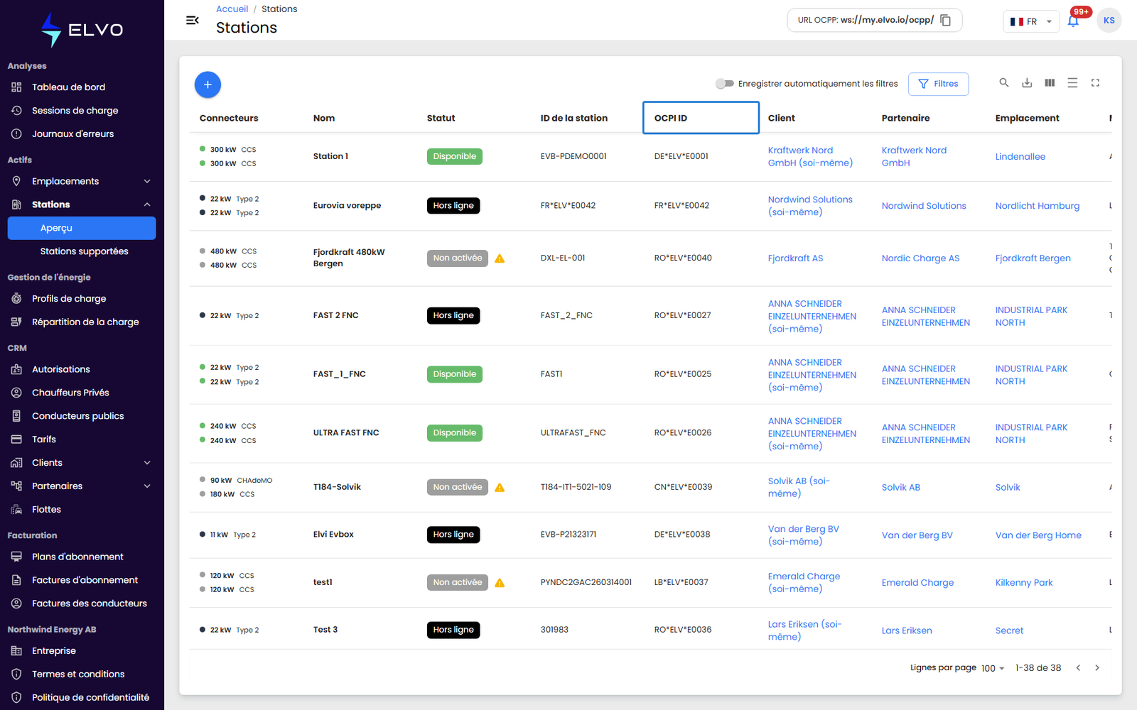Image resolution: width=1137 pixels, height=710 pixels.
Task: Collapse the Stations sidebar section
Action: click(x=82, y=204)
